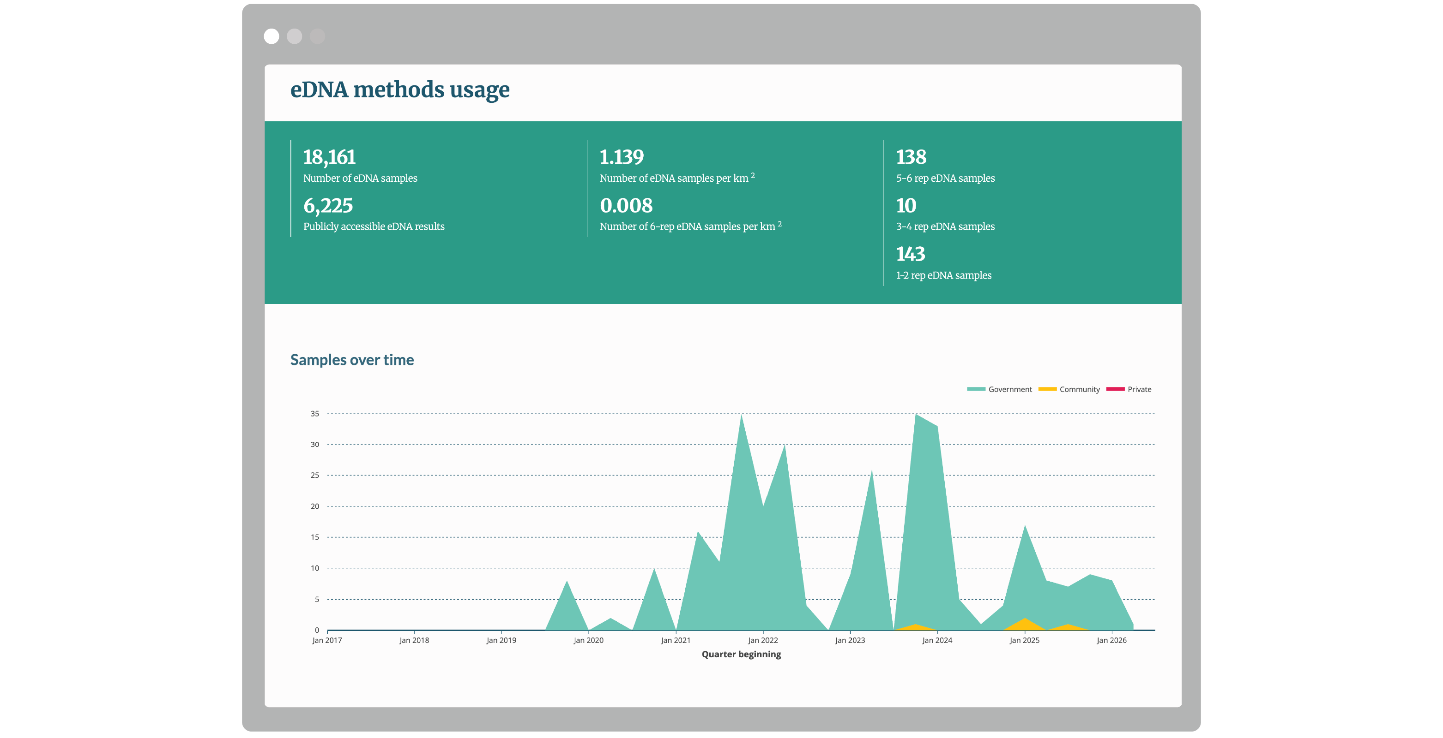
Task: Click the Jan 2022 axis label
Action: [763, 641]
